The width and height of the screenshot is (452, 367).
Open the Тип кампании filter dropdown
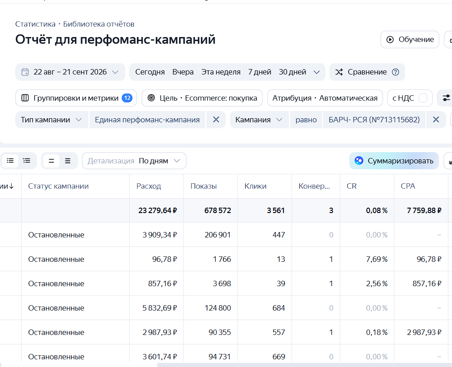(51, 120)
